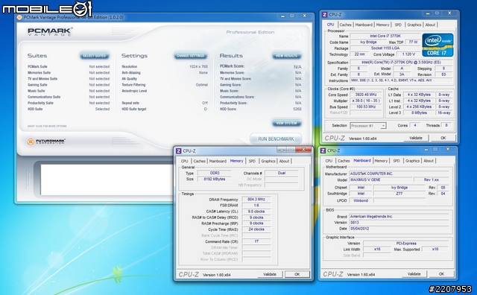Open Graphics tab in top CPU-Z window
The width and height of the screenshot is (477, 295).
pyautogui.click(x=414, y=25)
